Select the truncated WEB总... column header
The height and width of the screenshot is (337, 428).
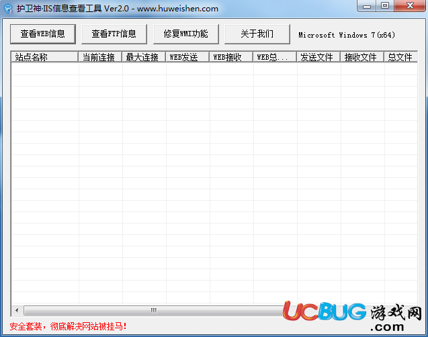pos(275,57)
